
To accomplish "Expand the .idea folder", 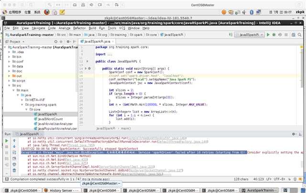I will click(9, 52).
